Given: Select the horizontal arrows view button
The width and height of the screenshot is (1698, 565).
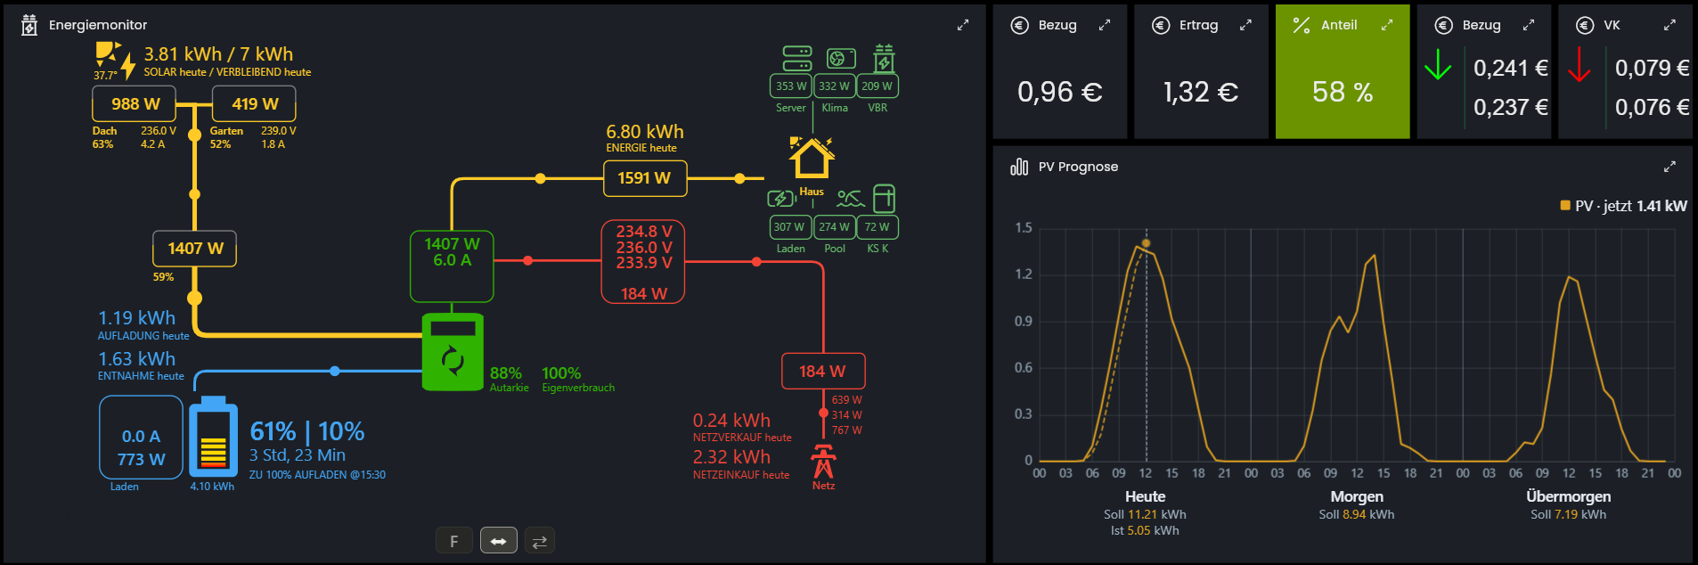Looking at the screenshot, I should [x=499, y=540].
